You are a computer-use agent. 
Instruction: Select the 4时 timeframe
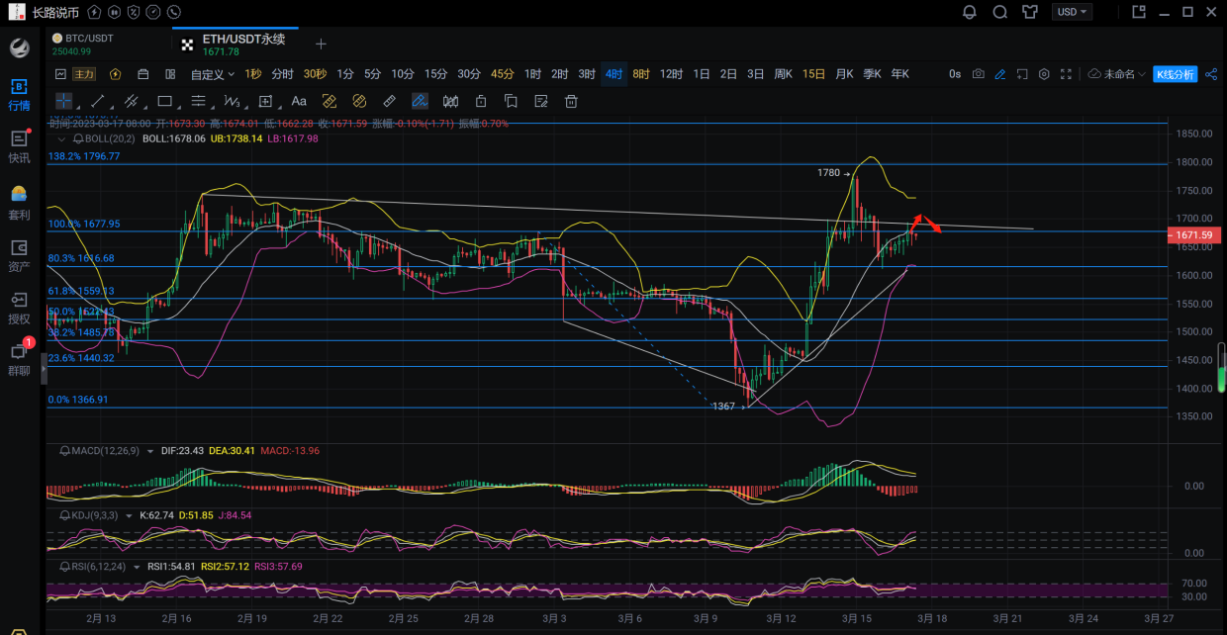tap(614, 74)
